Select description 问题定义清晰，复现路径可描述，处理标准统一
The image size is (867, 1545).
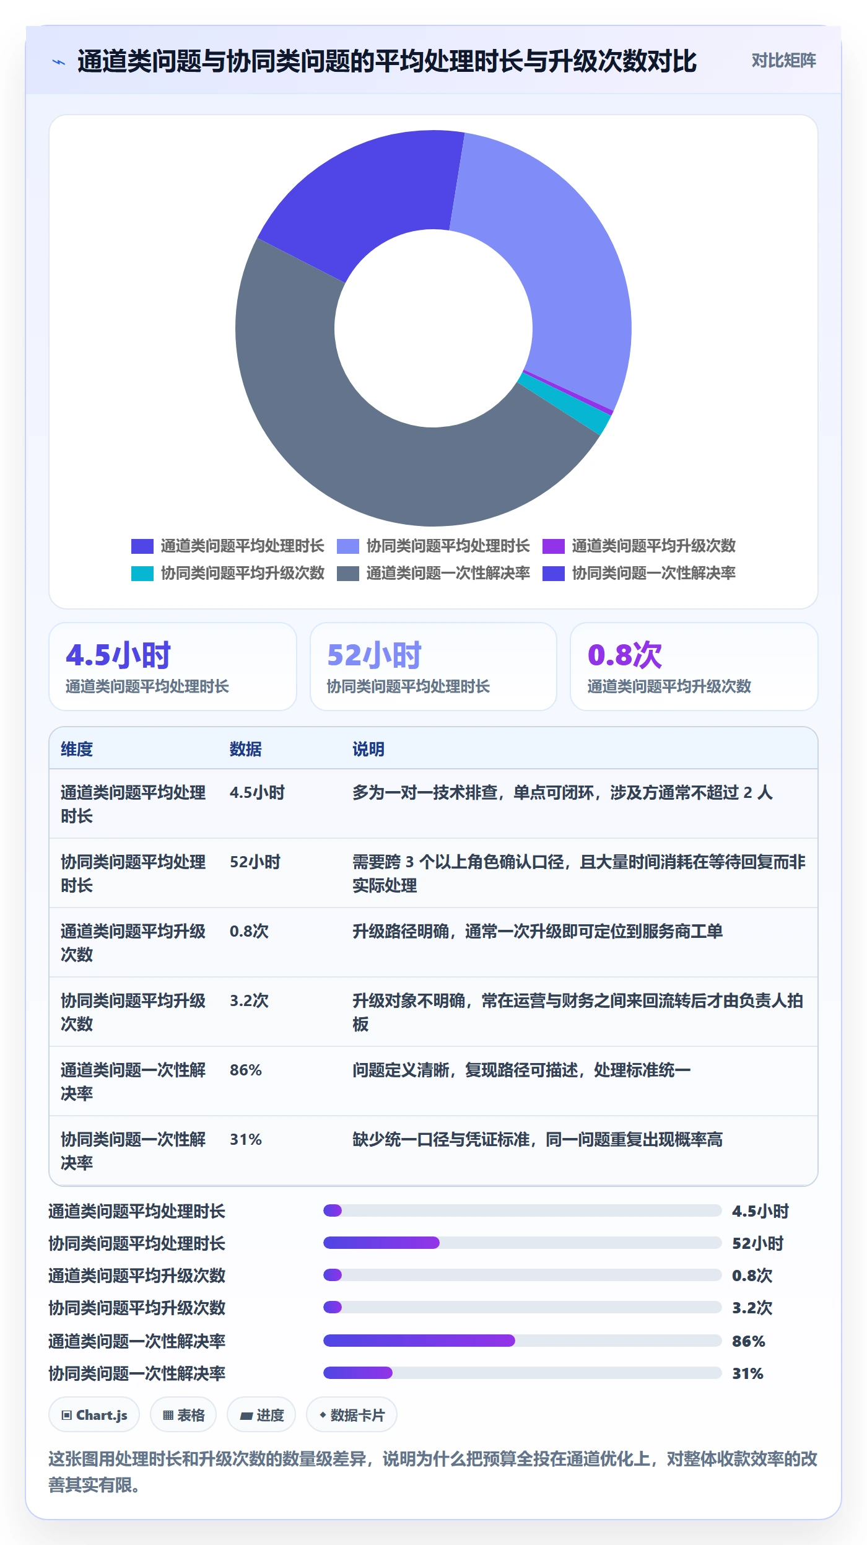point(521,1070)
